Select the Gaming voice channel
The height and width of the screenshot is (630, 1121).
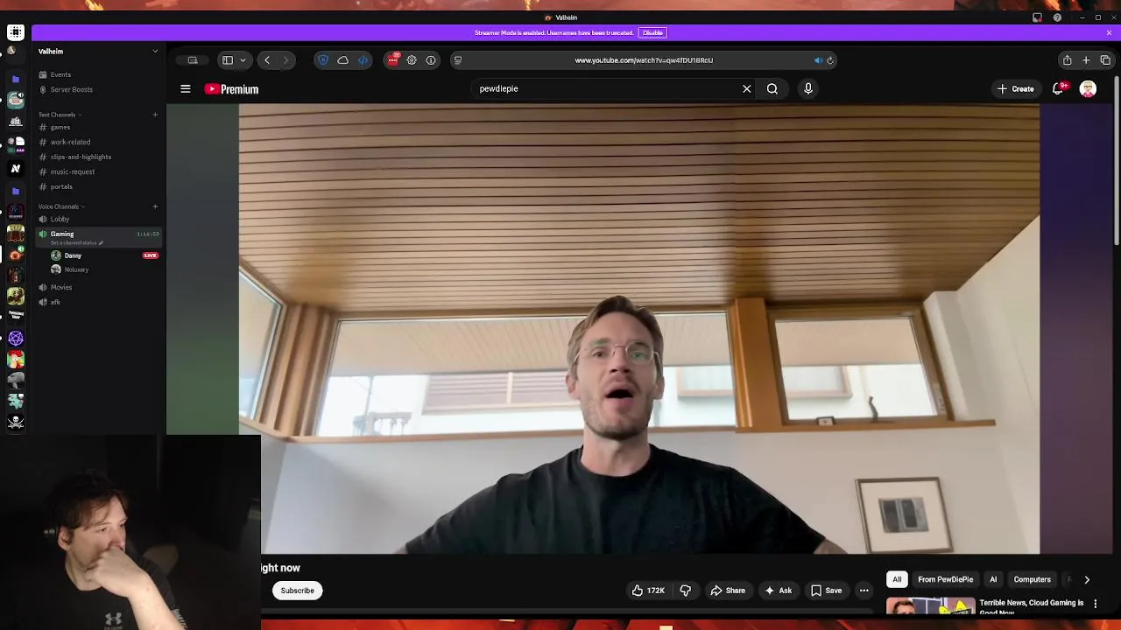[x=62, y=234]
